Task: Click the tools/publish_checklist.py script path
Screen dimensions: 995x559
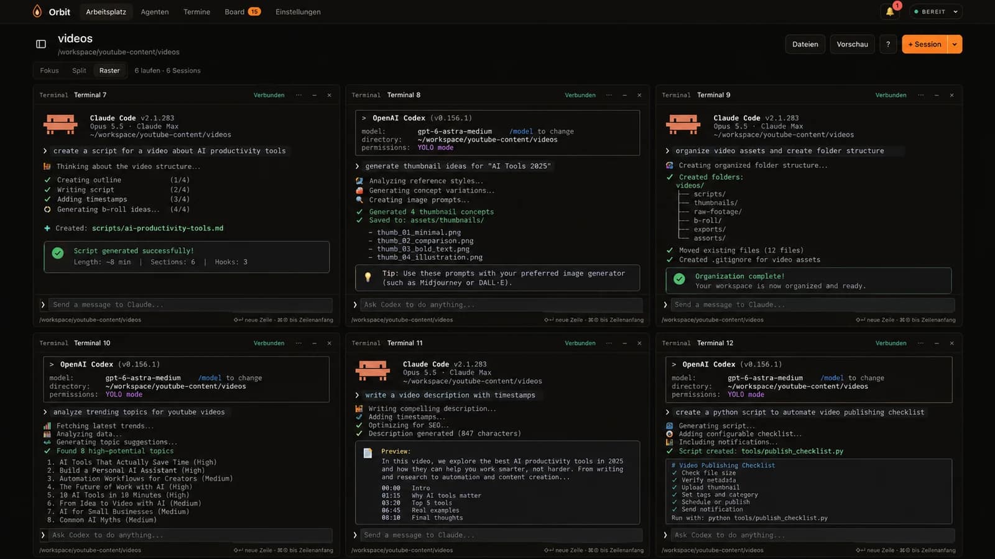Action: (792, 452)
